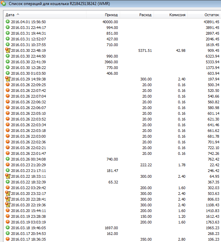
Task: Select the date 2016.03.26 22:02:36
Action: (x=28, y=142)
